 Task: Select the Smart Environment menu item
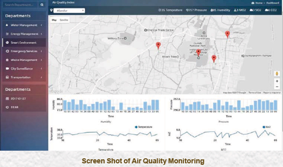pos(24,42)
